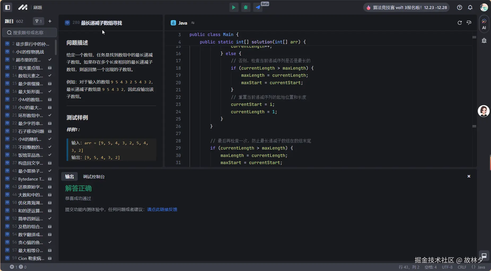Open the problem filter dropdown
Screen dimensions: 491x271
tap(38, 21)
